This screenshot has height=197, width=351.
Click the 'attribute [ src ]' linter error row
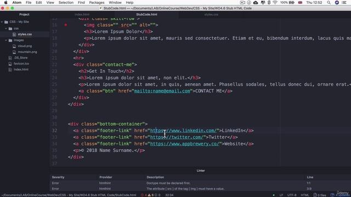[200, 189]
